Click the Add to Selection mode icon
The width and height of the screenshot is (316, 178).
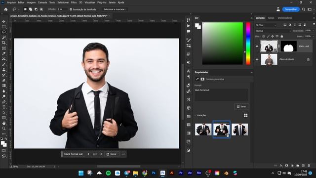pyautogui.click(x=31, y=9)
